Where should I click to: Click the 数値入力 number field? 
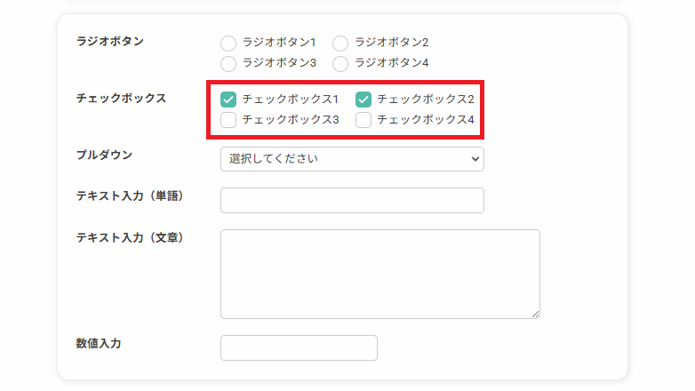[x=300, y=348]
